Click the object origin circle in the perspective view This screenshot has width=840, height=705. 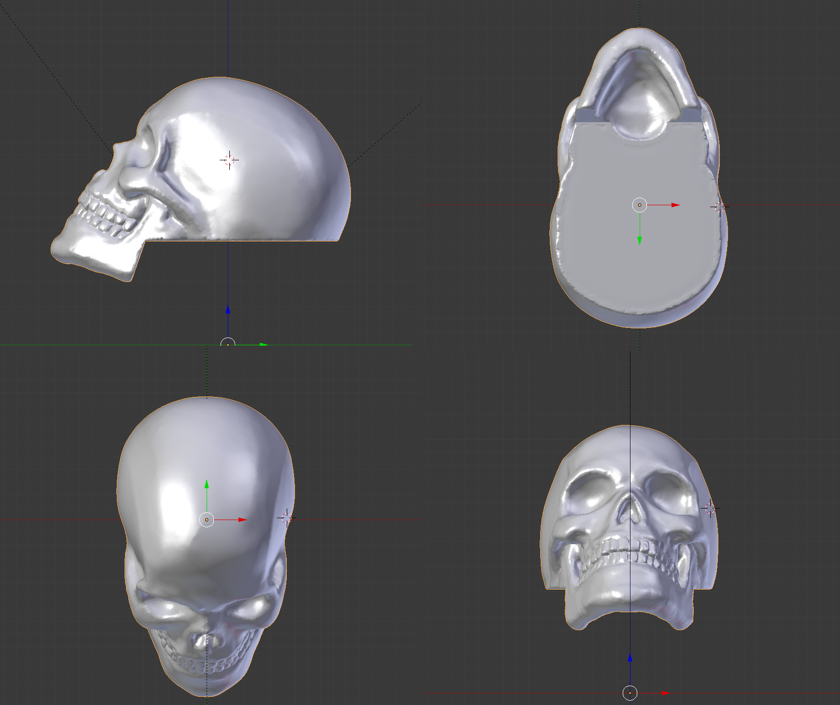(x=208, y=520)
